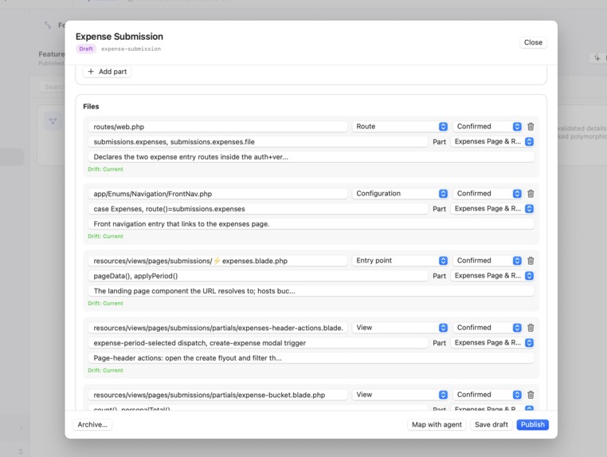Open Confirmed status dropdown for FrontNav.php
This screenshot has width=607, height=457.
coord(487,194)
